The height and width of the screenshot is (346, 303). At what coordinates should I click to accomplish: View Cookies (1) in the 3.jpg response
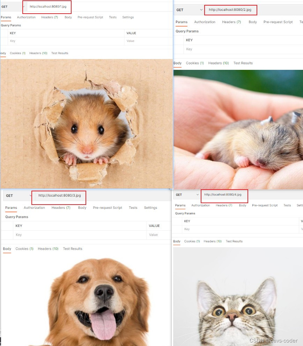point(24,249)
